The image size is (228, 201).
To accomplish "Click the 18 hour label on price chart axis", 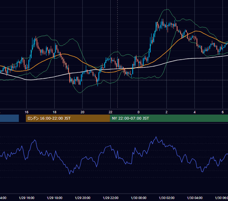I will 55,112.
